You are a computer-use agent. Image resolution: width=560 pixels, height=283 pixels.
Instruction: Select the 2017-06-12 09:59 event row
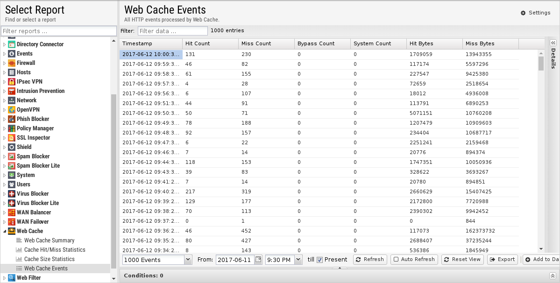(x=319, y=64)
